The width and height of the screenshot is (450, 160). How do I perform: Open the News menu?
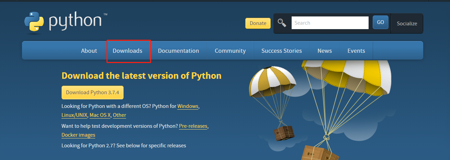(x=325, y=51)
